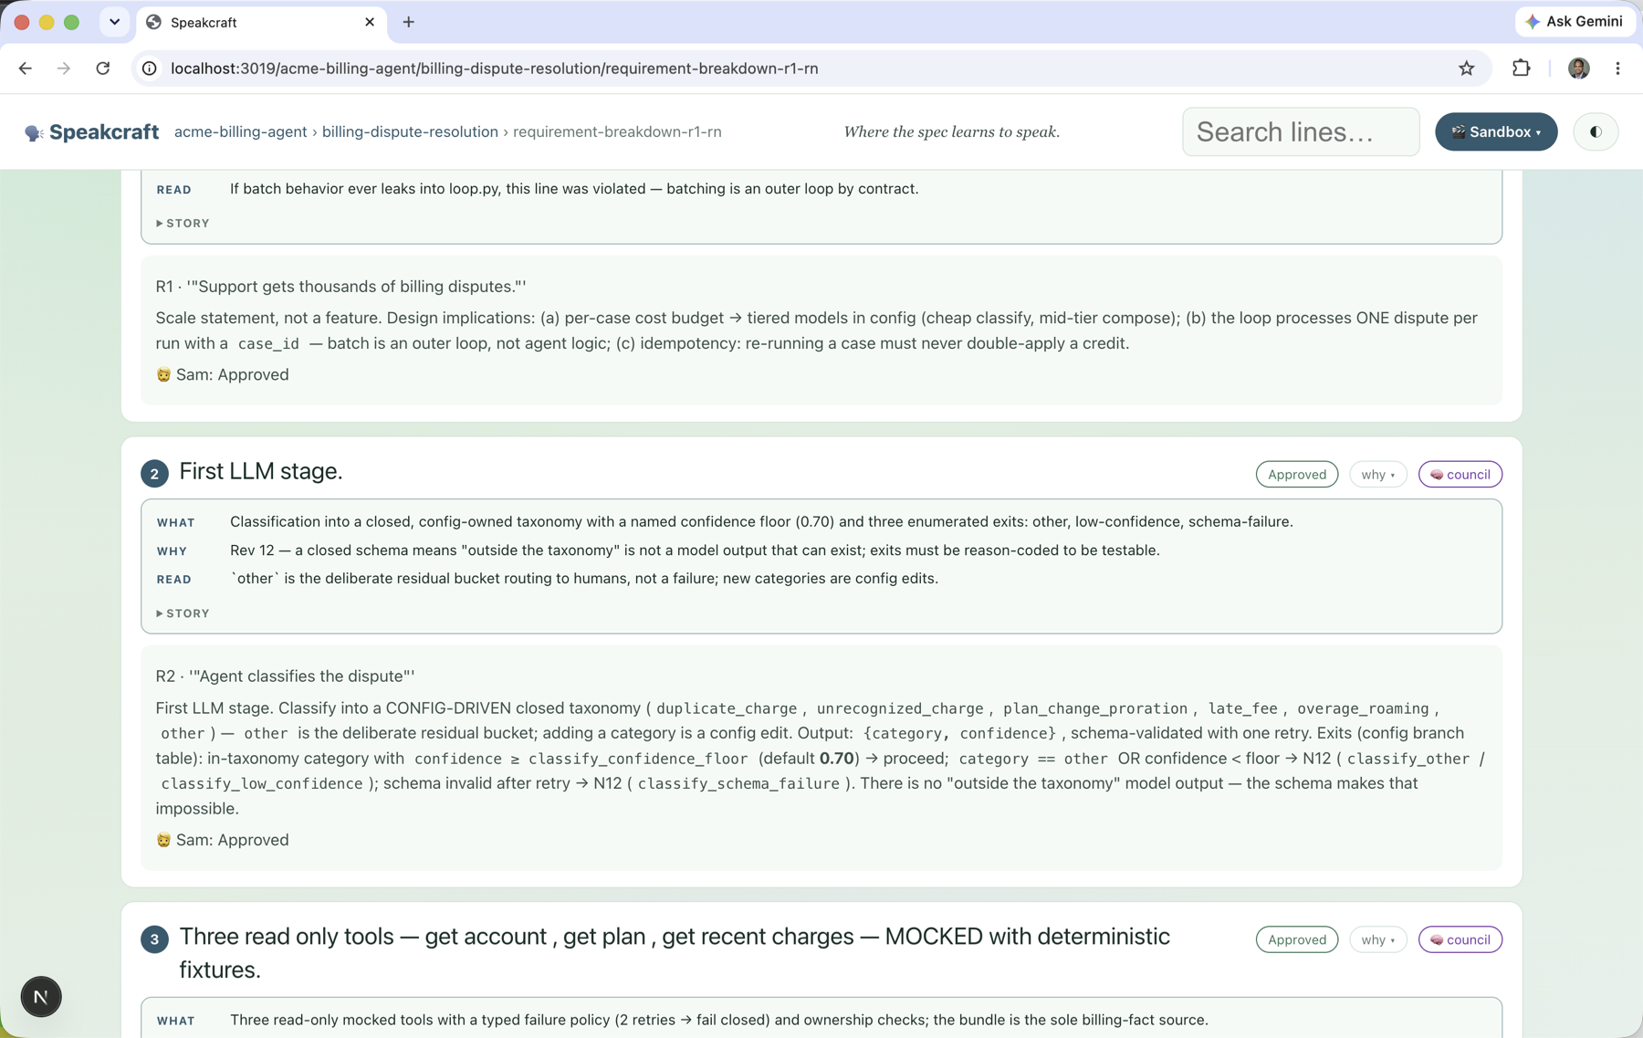The width and height of the screenshot is (1643, 1038).
Task: Navigate to billing-dispute-resolution breadcrumb
Action: pos(410,132)
